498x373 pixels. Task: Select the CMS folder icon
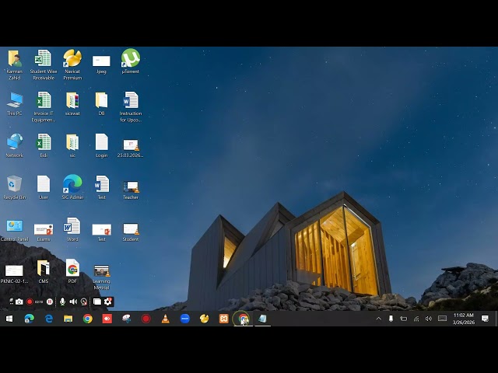(44, 271)
